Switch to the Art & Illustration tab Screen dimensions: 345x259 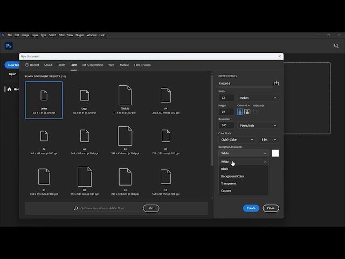pyautogui.click(x=92, y=65)
